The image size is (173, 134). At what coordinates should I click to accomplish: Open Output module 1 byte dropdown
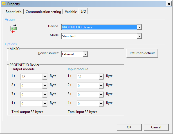point(44,77)
